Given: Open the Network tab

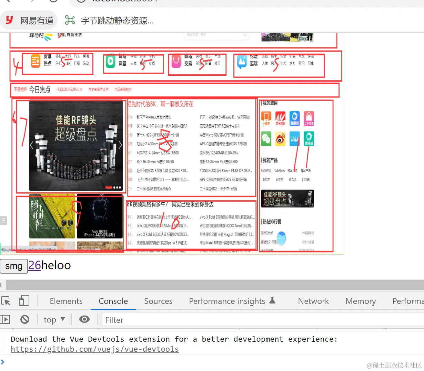Looking at the screenshot, I should pyautogui.click(x=313, y=301).
